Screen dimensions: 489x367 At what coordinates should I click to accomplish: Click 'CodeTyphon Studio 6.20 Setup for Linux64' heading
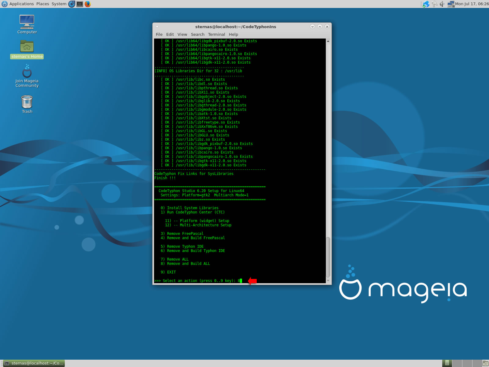(x=201, y=191)
